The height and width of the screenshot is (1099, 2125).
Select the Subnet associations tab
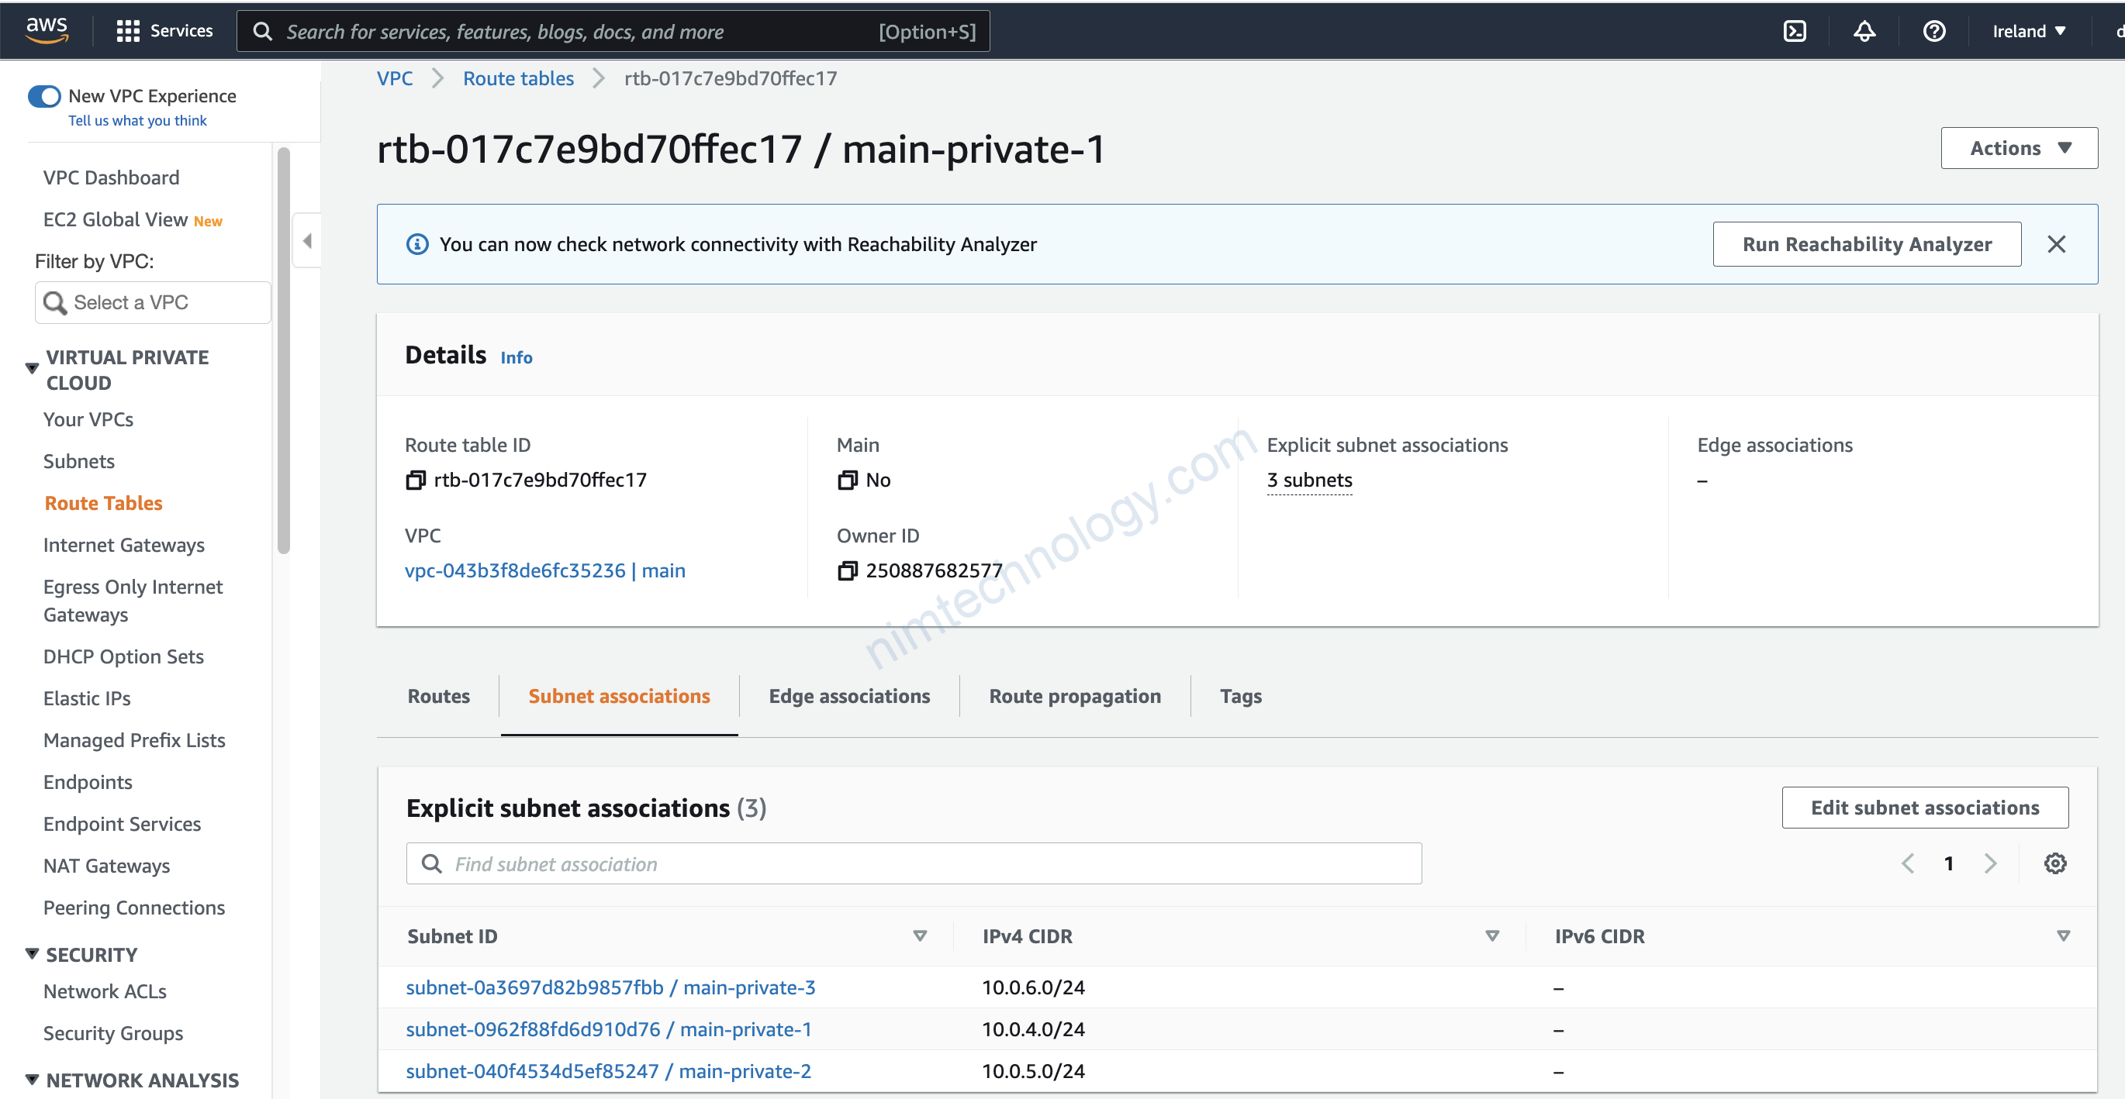pyautogui.click(x=619, y=696)
